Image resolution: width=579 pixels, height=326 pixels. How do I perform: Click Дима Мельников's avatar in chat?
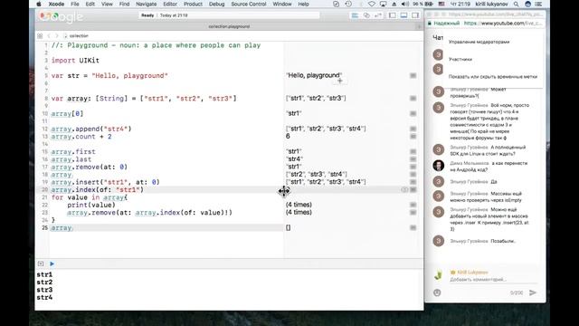pos(438,166)
